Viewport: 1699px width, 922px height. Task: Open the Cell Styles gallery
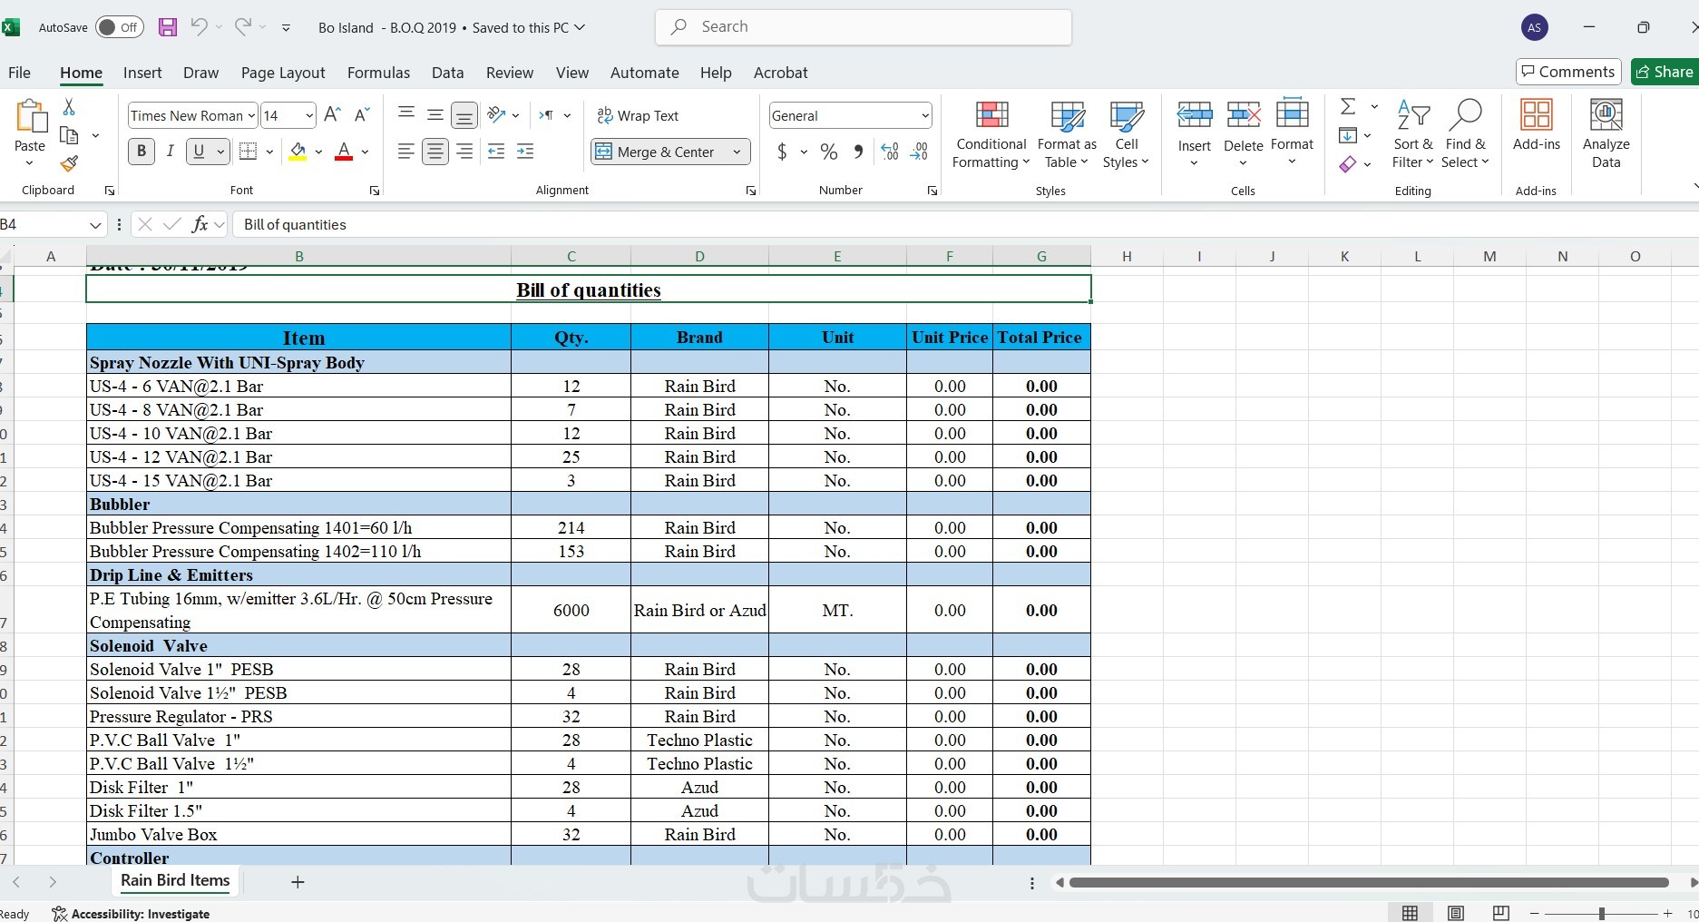(x=1126, y=133)
